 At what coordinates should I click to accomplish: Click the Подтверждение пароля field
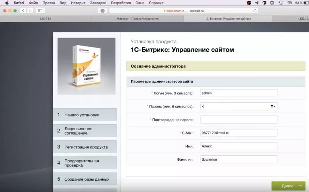239,120
